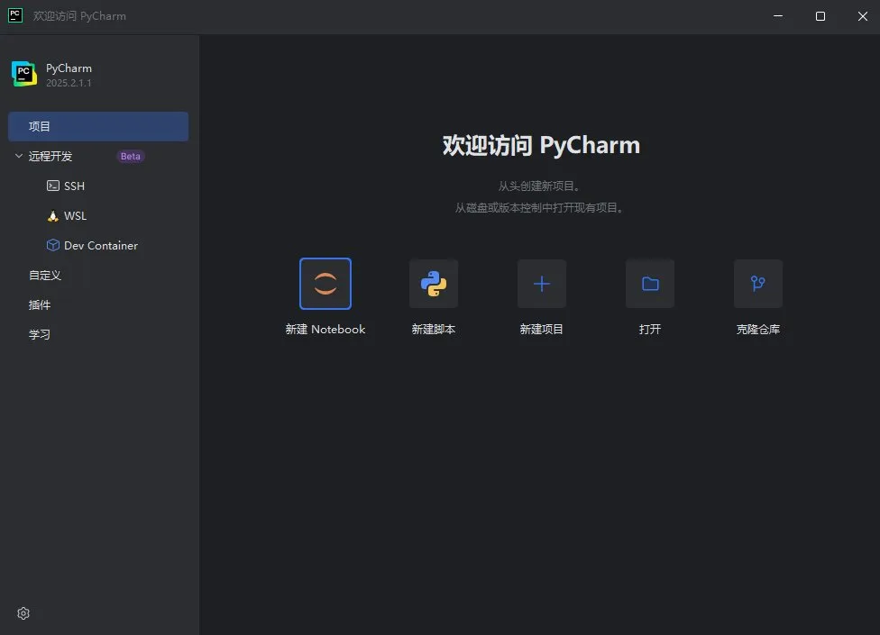
Task: Click the 新建 Notebook label
Action: coord(325,329)
